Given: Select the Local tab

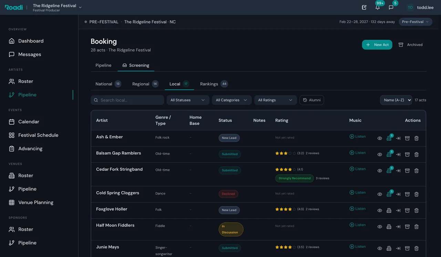Looking at the screenshot, I should pyautogui.click(x=179, y=84).
